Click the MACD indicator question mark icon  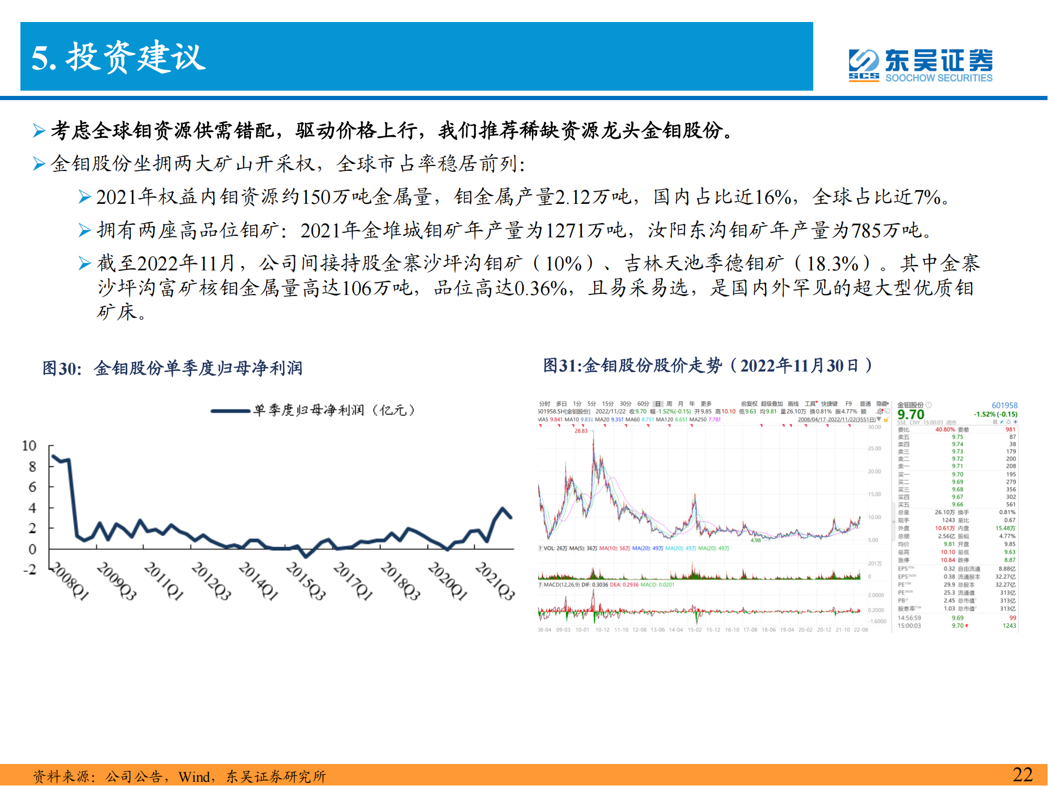click(540, 584)
